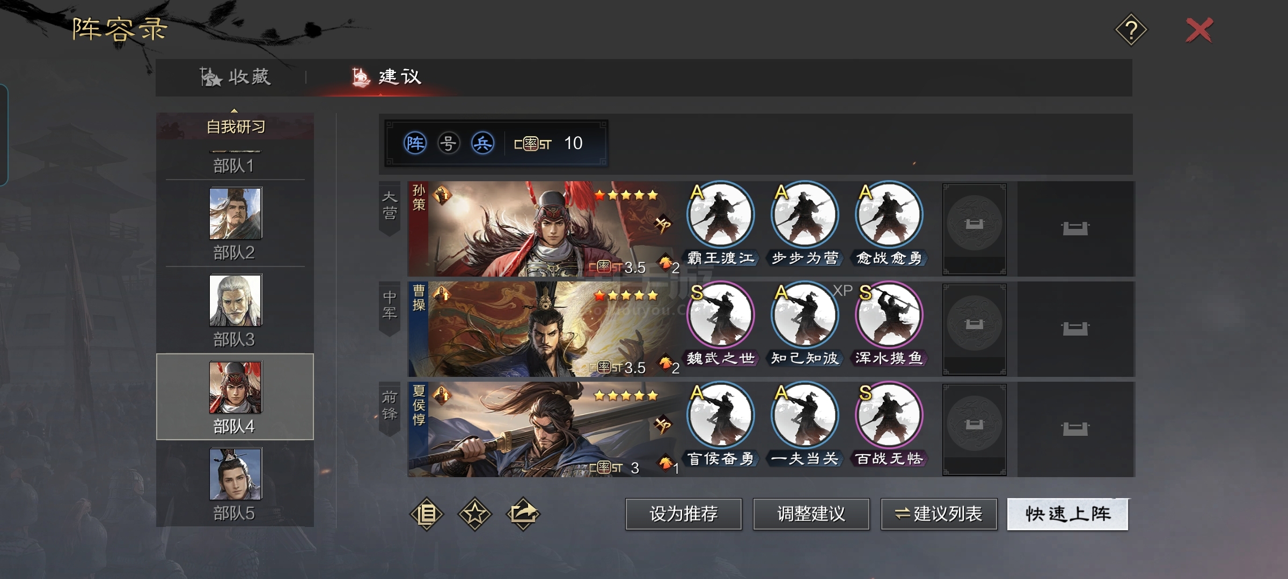This screenshot has height=579, width=1288.
Task: Click the 调整建议 button
Action: pos(811,514)
